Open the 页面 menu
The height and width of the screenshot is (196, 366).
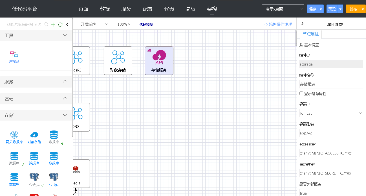point(83,9)
